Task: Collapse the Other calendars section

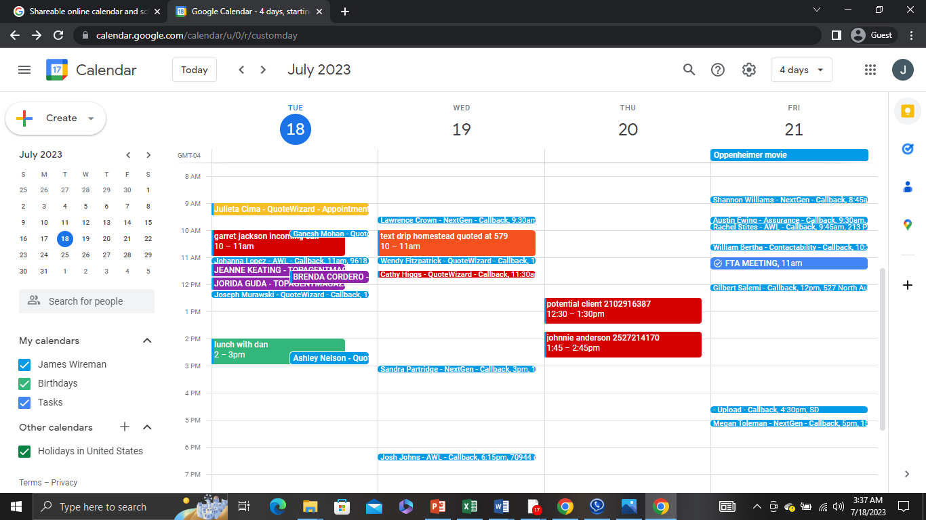Action: pyautogui.click(x=147, y=427)
